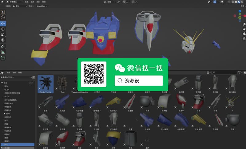The height and width of the screenshot is (149, 246).
Task: Open the asset browser settings gear
Action: pyautogui.click(x=245, y=73)
